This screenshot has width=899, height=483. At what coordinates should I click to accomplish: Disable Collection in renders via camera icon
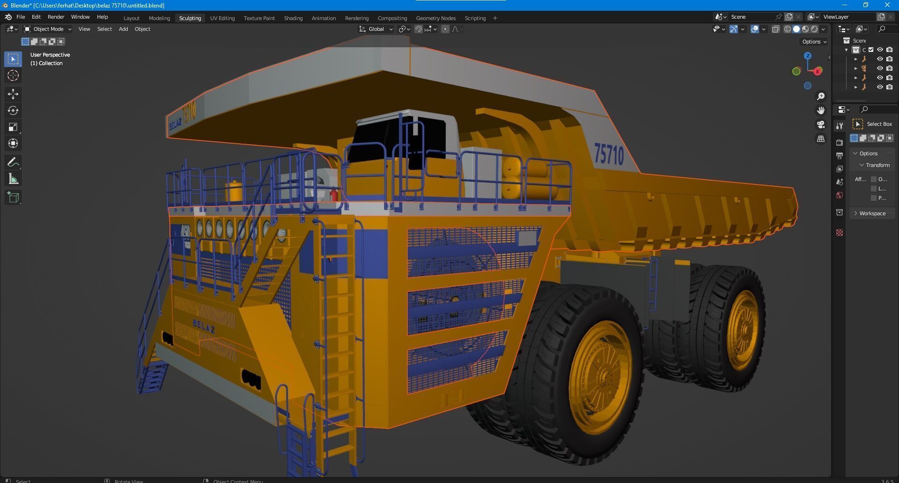point(890,50)
